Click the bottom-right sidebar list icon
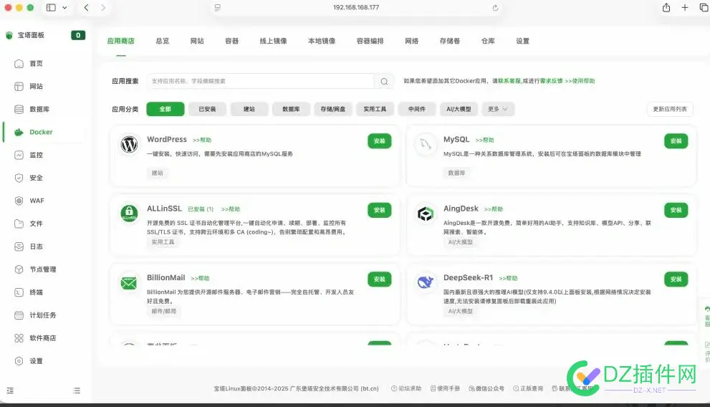 click(77, 391)
